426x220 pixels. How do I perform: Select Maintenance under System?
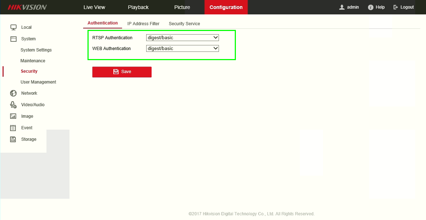point(33,60)
